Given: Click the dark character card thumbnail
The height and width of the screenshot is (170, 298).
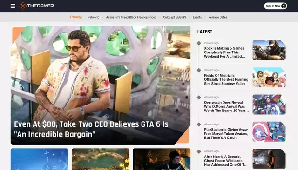Looking at the screenshot, I should (162, 159).
